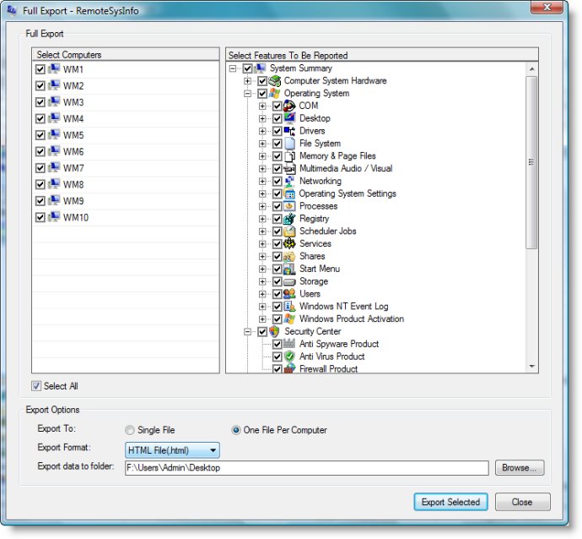Uncheck the System Summary checkbox
This screenshot has width=582, height=539.
click(248, 68)
